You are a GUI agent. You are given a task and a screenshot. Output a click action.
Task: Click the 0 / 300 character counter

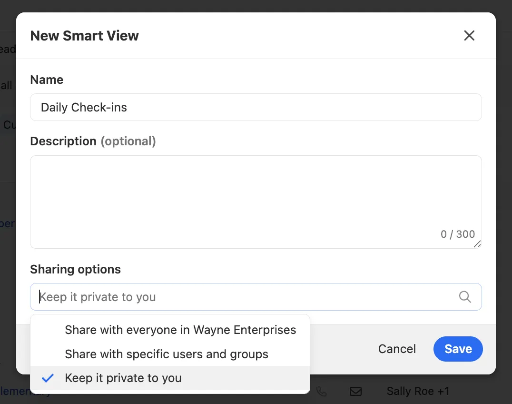(457, 234)
